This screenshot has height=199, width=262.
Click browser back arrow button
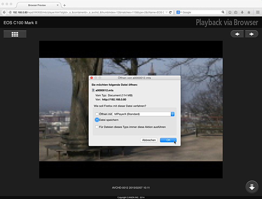tap(4, 12)
